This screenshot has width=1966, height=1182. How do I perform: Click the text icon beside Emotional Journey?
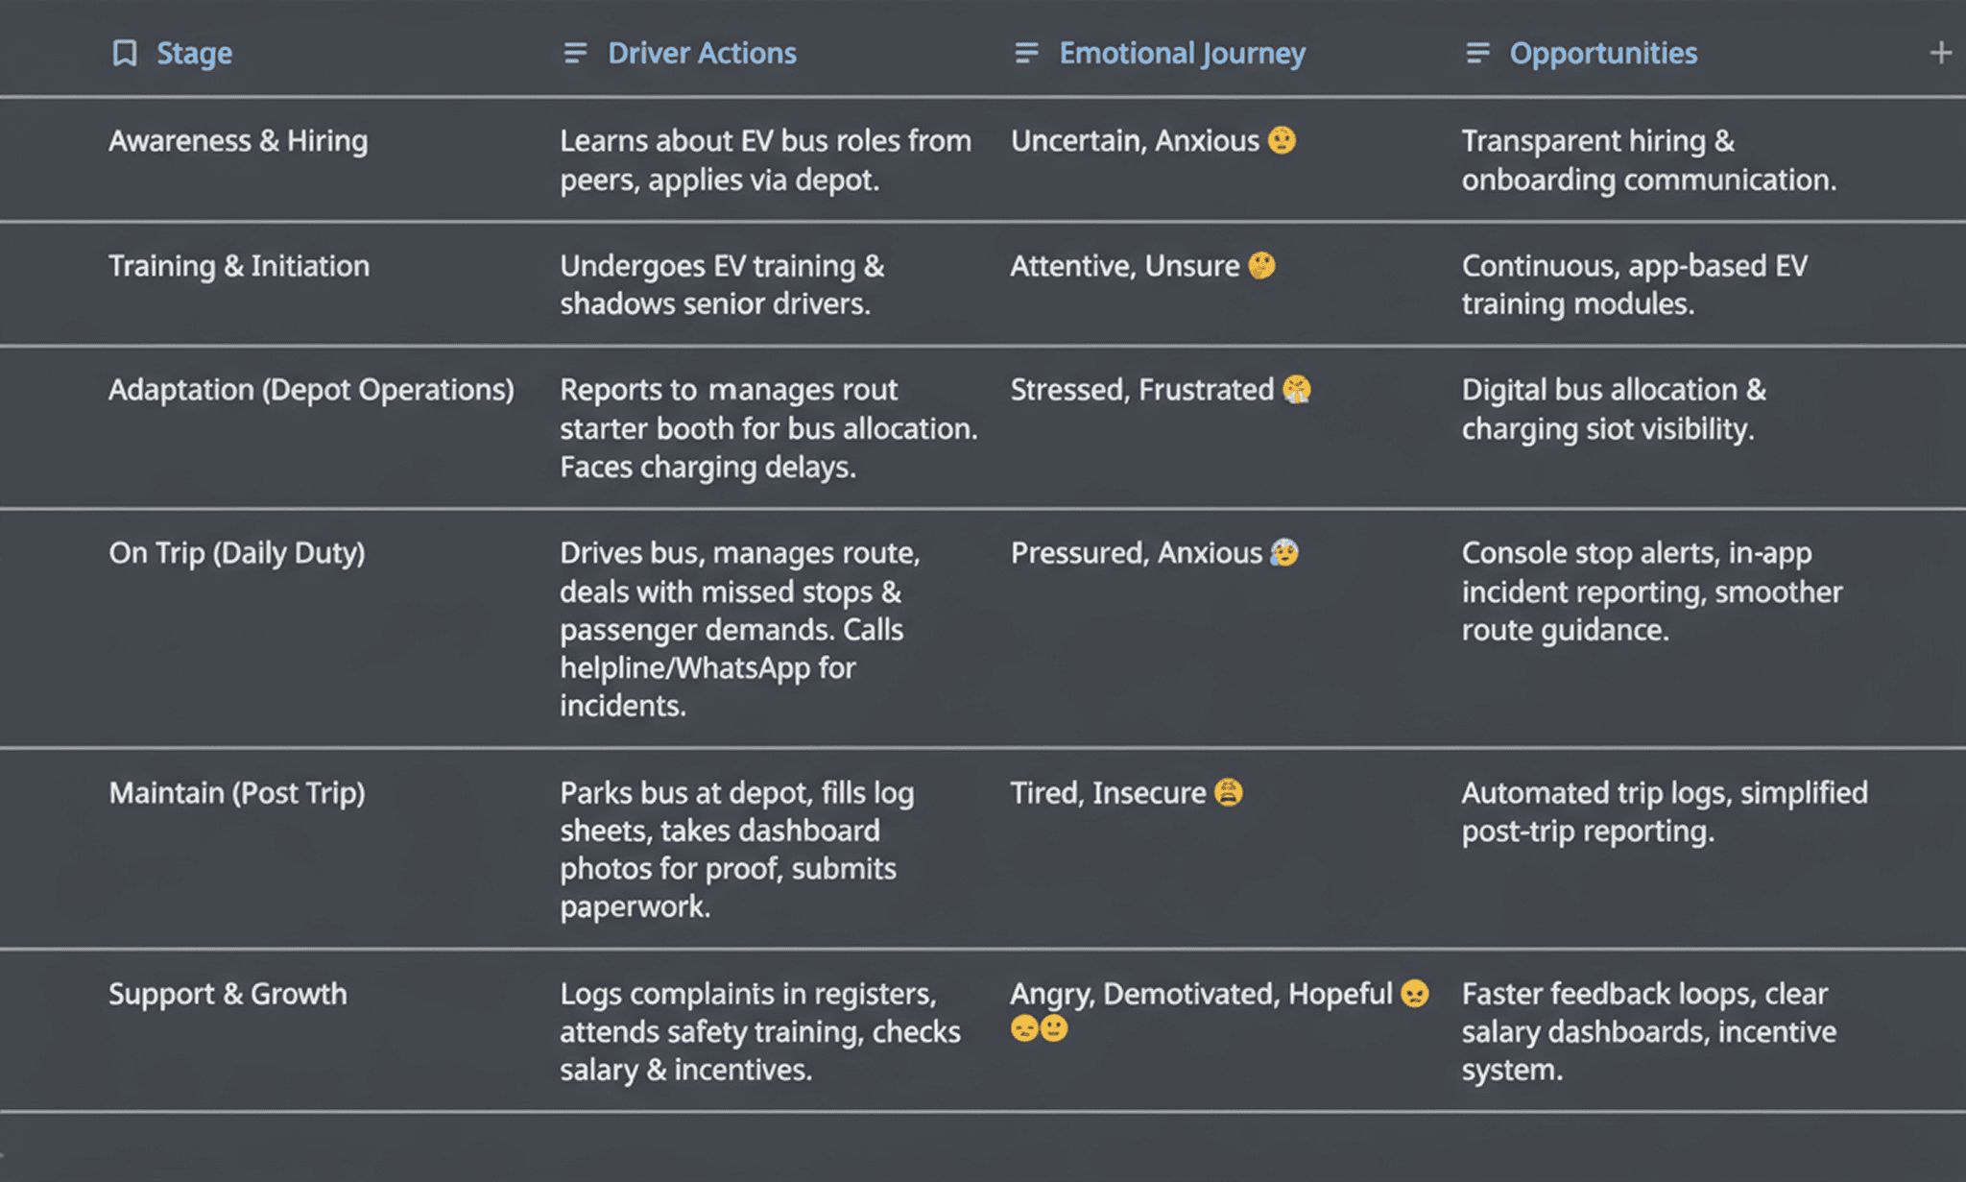pyautogui.click(x=1026, y=53)
